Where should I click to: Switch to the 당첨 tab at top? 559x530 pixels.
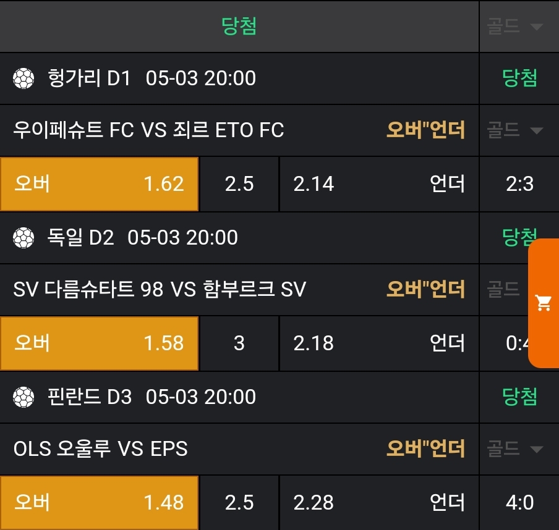239,26
